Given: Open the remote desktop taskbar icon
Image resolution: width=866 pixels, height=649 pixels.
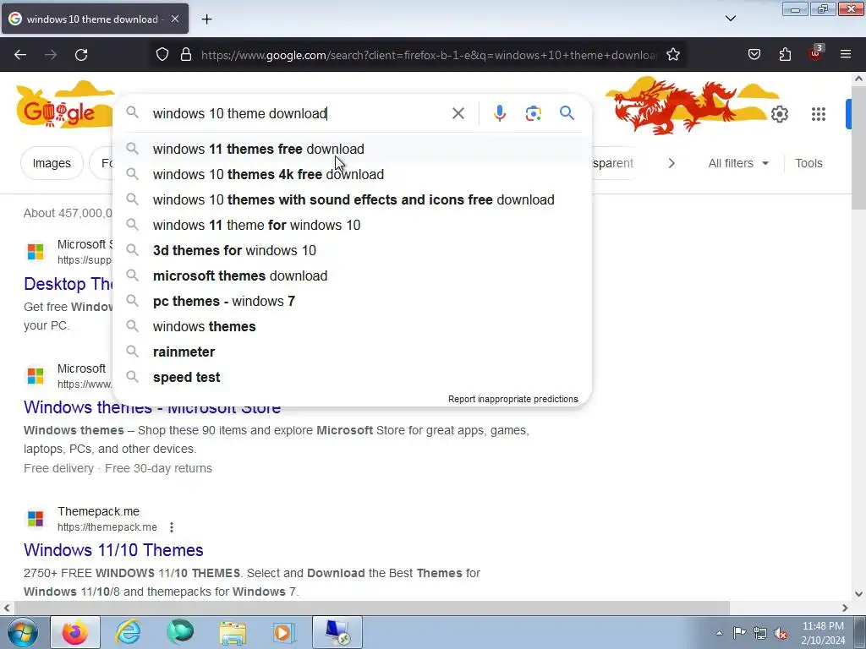Looking at the screenshot, I should (x=337, y=632).
